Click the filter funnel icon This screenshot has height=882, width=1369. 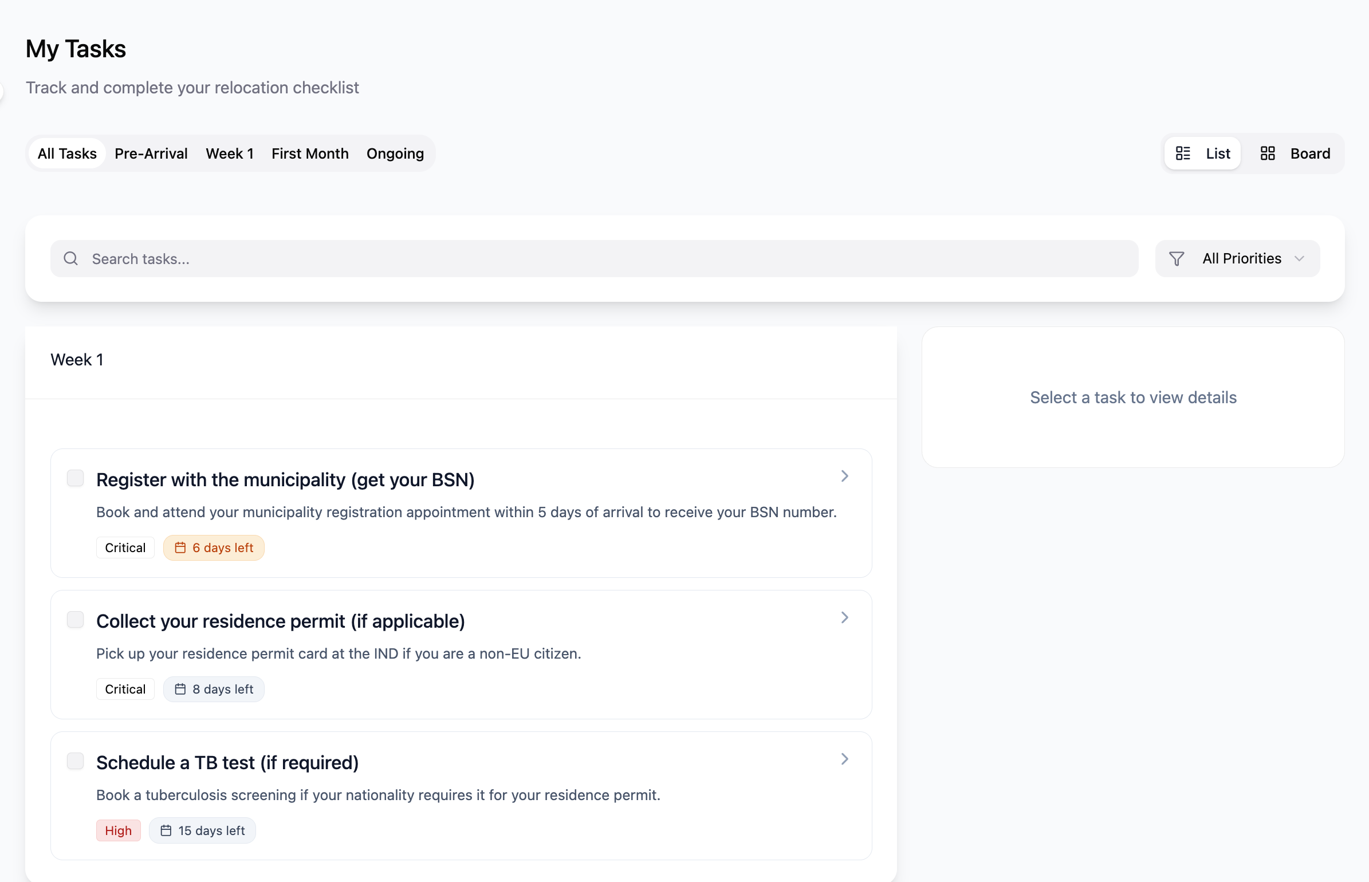[1177, 258]
